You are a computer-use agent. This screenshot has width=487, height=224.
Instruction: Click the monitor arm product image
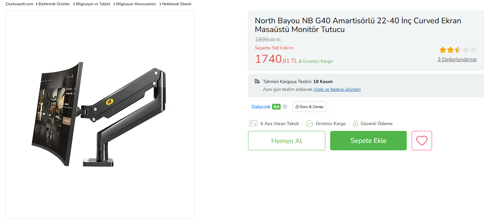100,114
